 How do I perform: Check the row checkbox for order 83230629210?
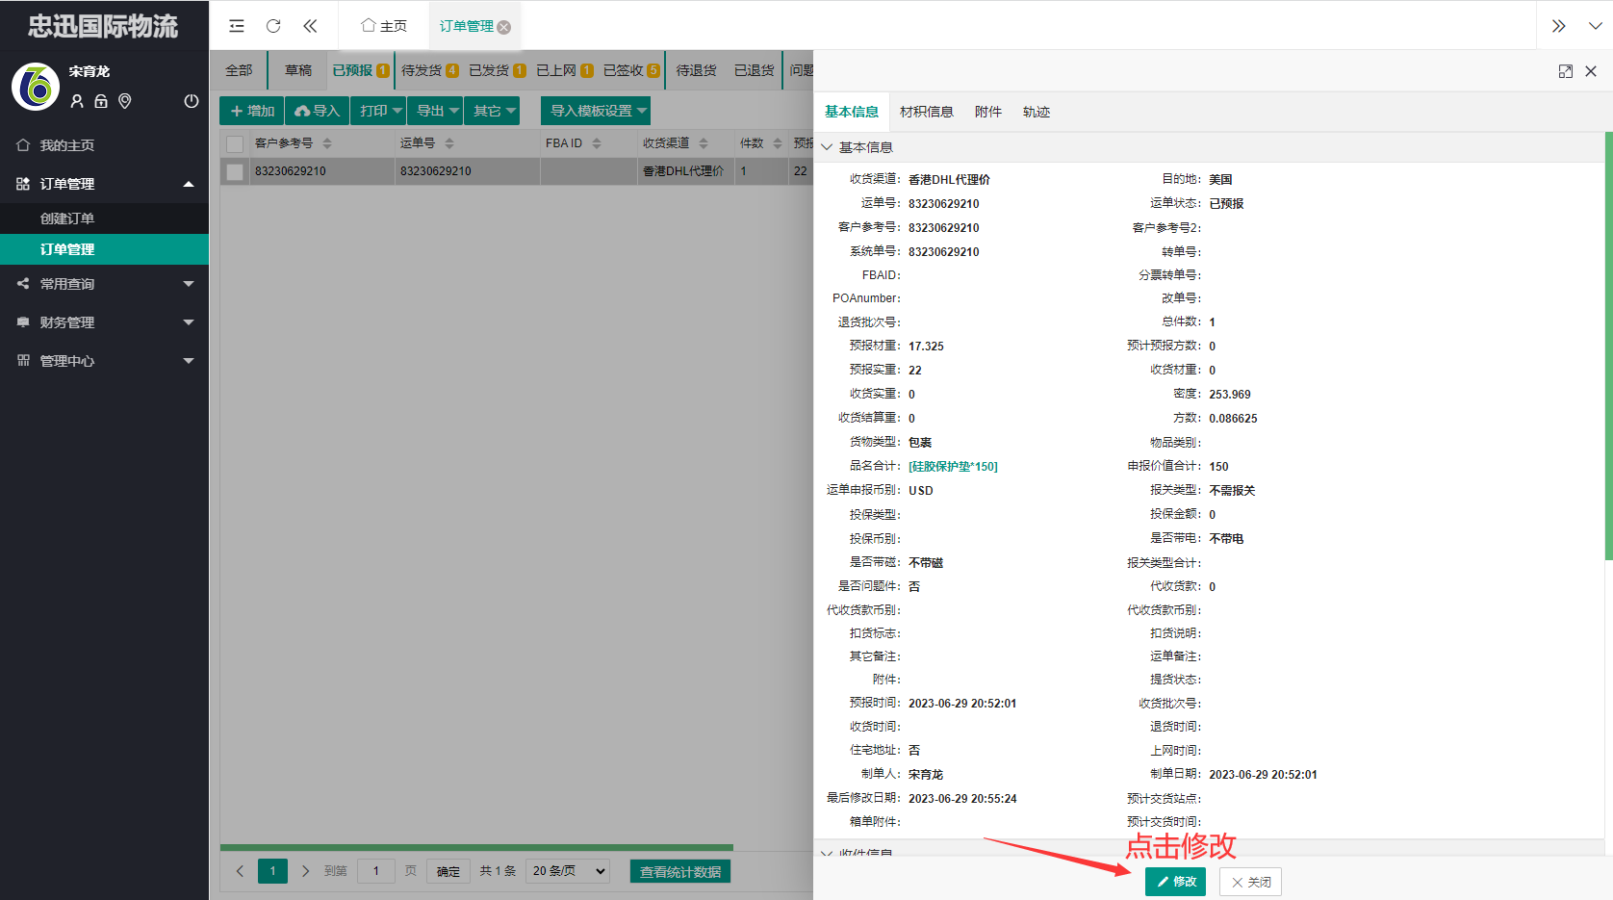click(x=235, y=171)
